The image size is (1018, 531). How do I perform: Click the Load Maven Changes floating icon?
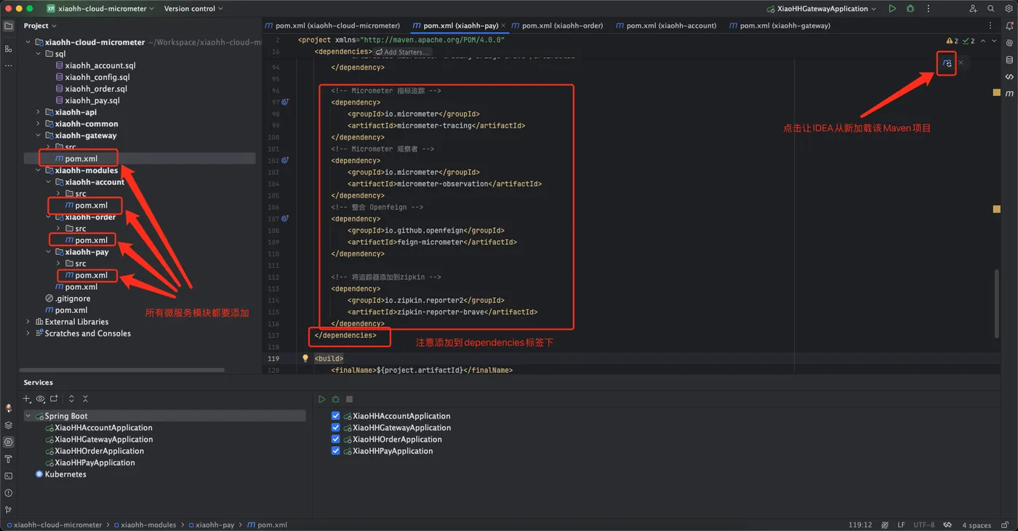click(x=947, y=63)
